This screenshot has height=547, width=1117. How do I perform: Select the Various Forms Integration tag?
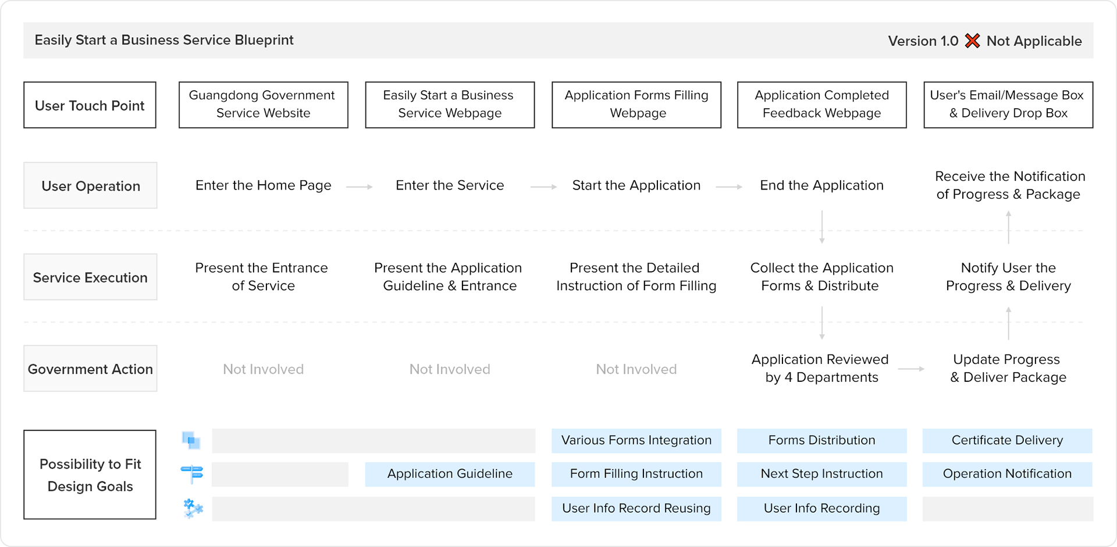point(636,441)
